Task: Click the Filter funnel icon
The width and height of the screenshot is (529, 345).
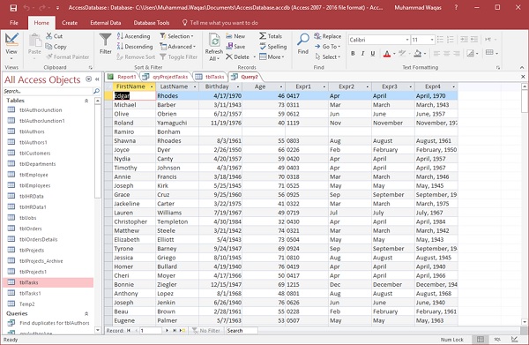Action: (105, 40)
